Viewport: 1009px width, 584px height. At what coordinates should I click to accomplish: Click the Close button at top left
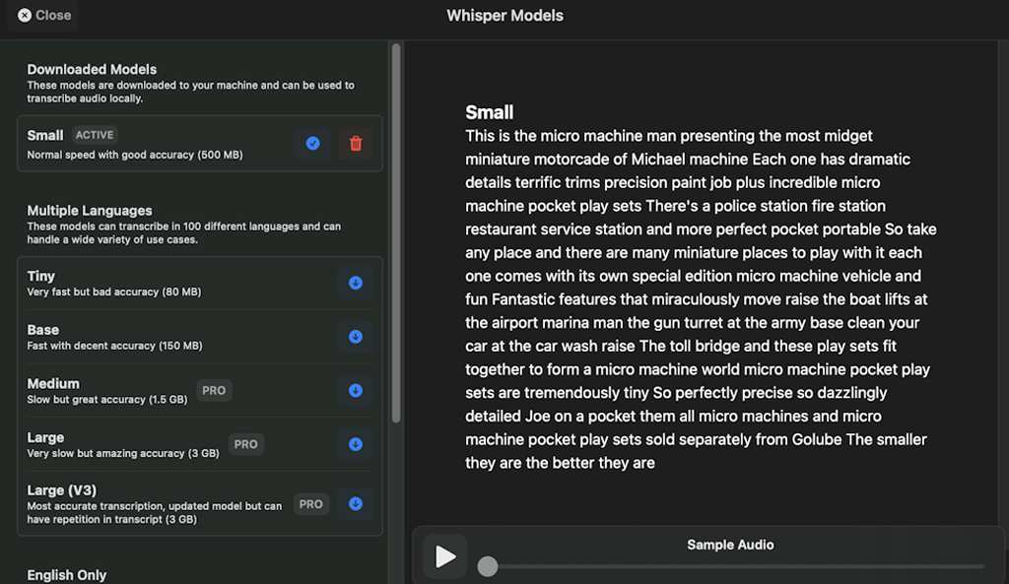43,15
